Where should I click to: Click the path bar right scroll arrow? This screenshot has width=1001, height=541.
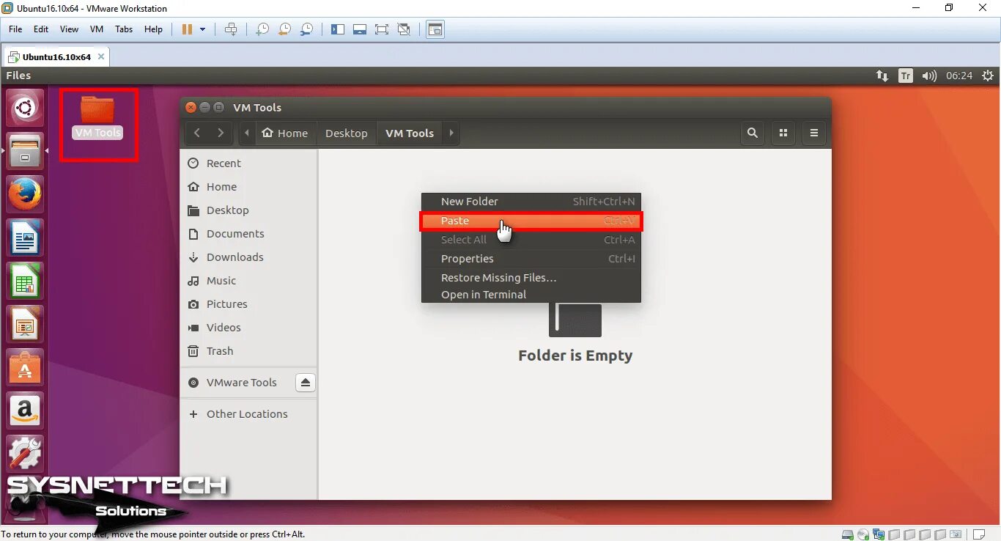coord(451,133)
